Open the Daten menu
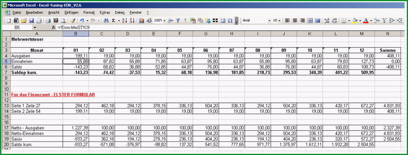 [120, 12]
